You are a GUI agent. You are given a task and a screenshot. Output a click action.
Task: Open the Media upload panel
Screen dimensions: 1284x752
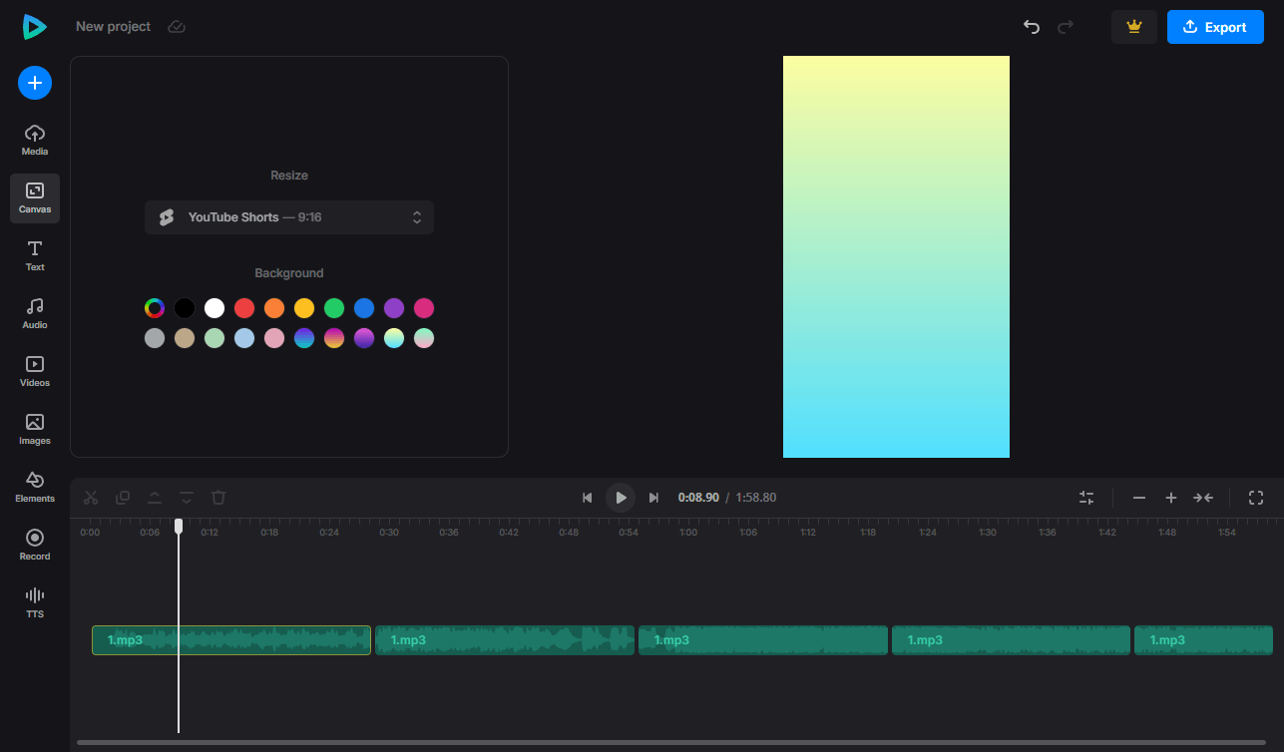(x=35, y=141)
